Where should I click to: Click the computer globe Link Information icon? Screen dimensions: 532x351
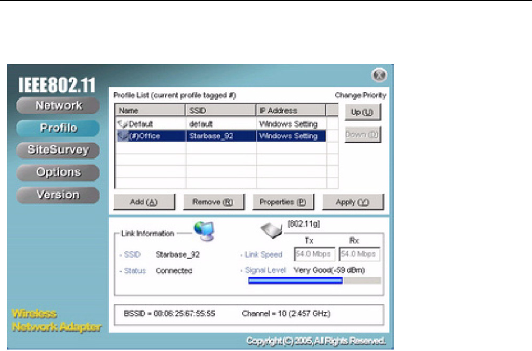pos(204,231)
